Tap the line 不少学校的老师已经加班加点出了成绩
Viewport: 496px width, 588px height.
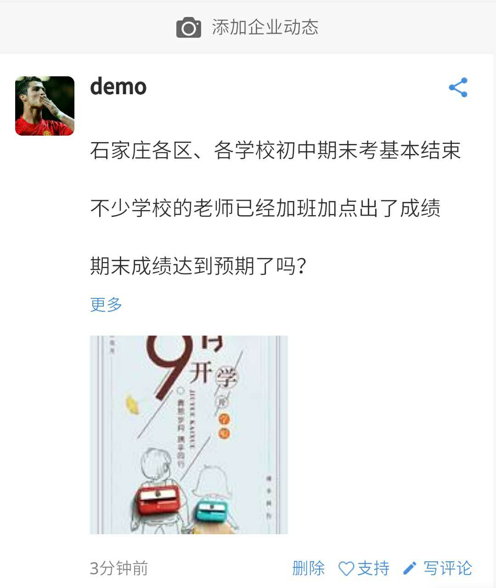[265, 208]
